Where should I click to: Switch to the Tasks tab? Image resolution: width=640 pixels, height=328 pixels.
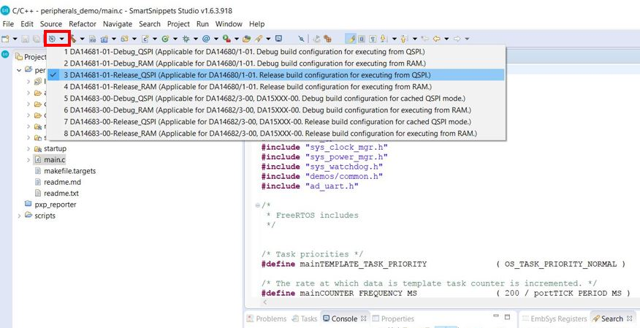tap(304, 319)
